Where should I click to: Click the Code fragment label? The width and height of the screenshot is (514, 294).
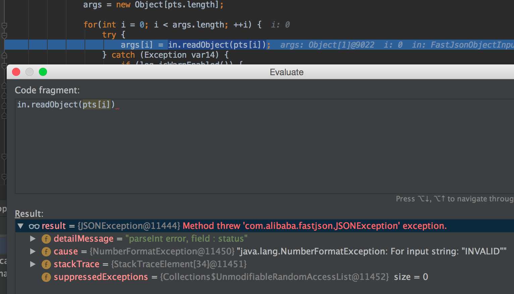(x=47, y=90)
